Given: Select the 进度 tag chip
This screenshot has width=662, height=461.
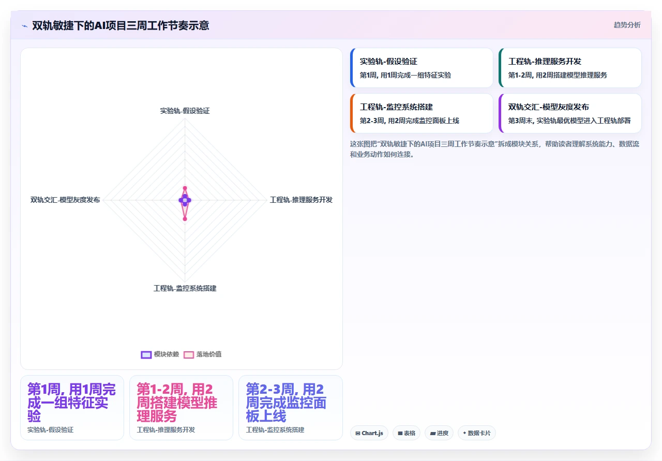Looking at the screenshot, I should 439,433.
